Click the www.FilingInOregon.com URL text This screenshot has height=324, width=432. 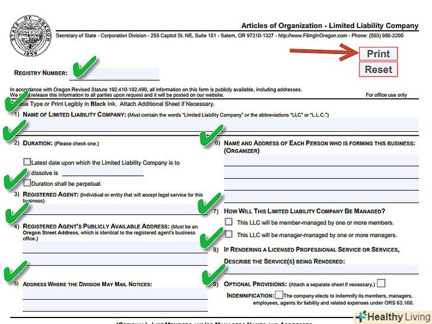(x=312, y=36)
